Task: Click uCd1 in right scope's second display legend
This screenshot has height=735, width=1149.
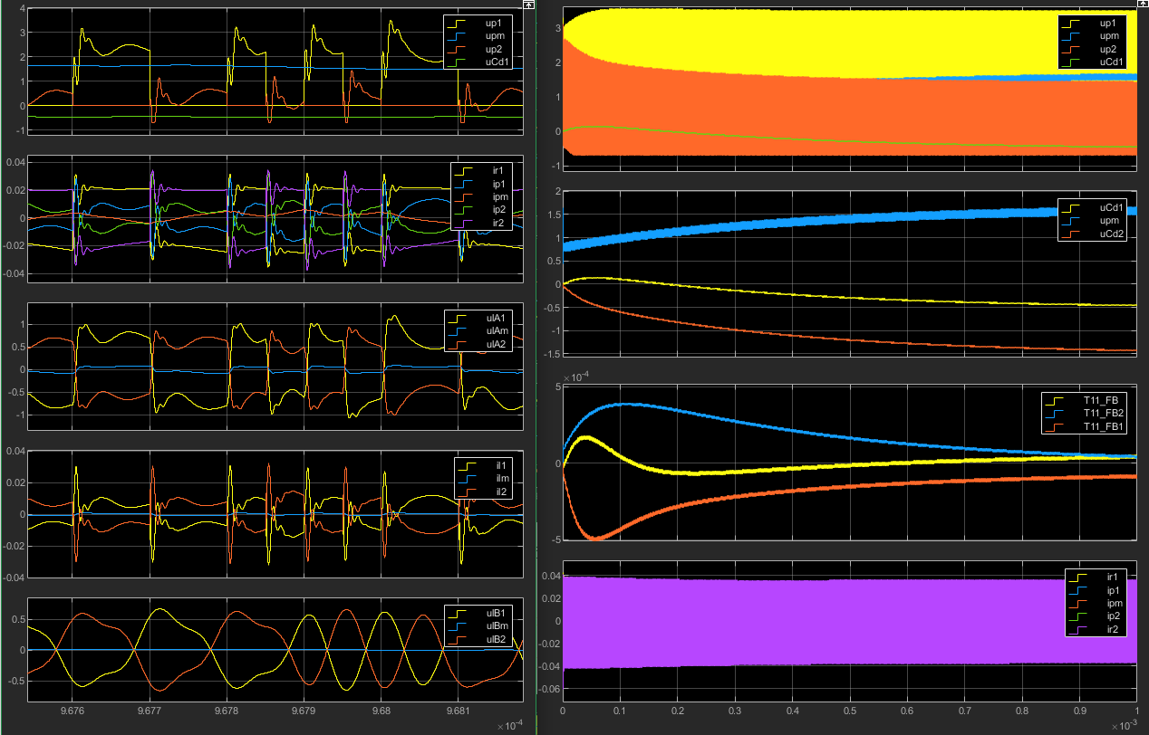Action: click(1094, 208)
